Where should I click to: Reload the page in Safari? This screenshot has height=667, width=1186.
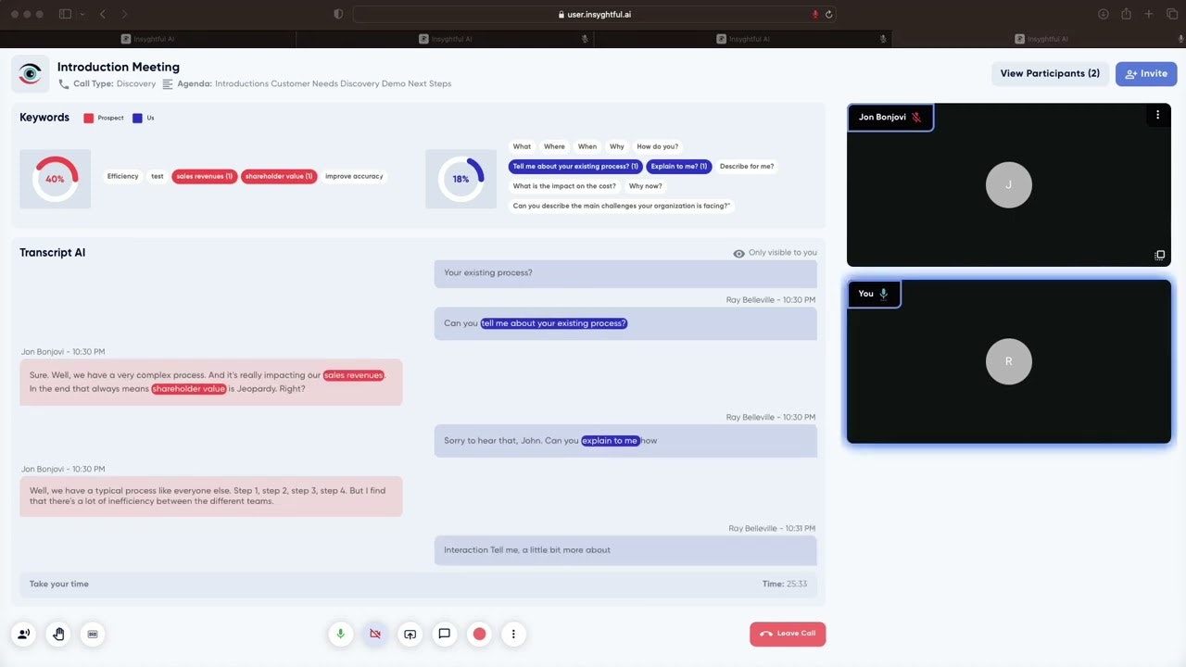[x=828, y=14]
